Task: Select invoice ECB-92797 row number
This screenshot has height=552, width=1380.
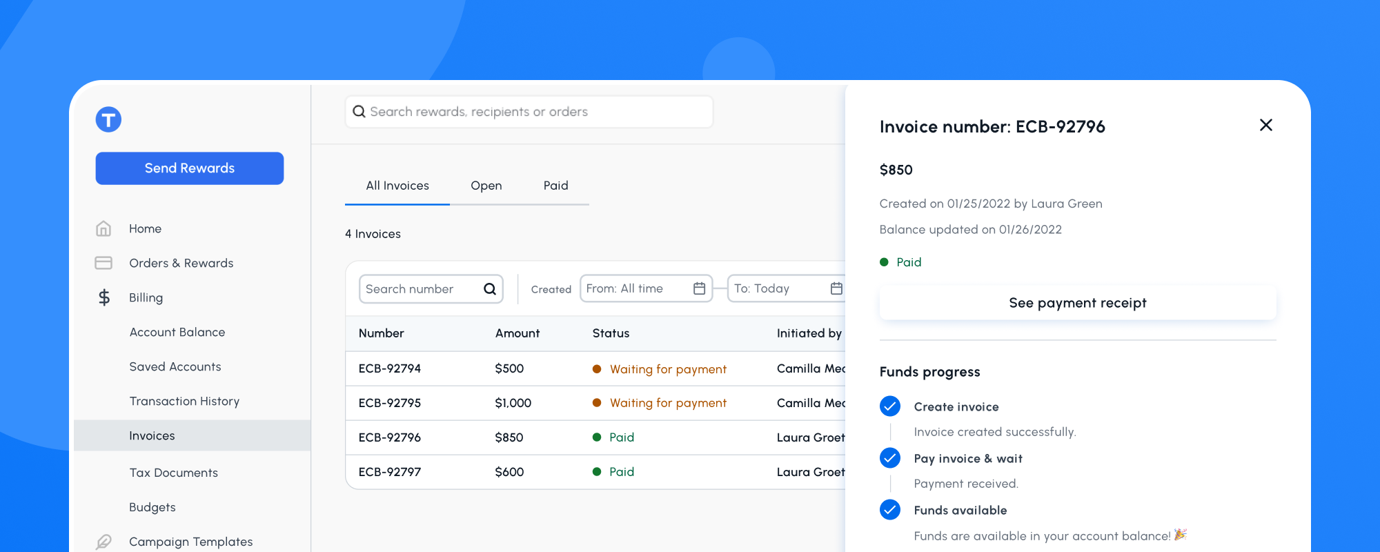Action: 390,472
